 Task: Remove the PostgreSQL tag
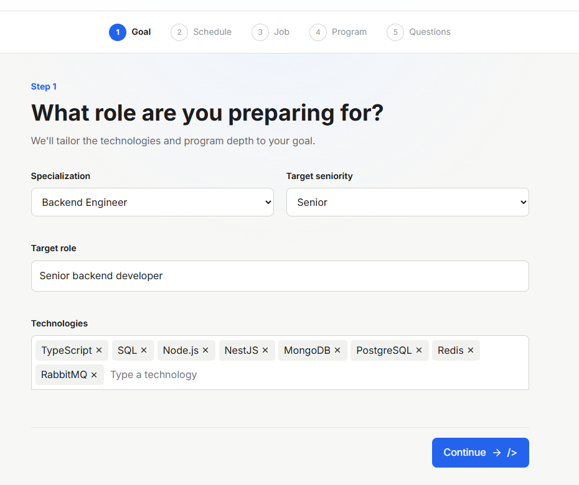[419, 350]
